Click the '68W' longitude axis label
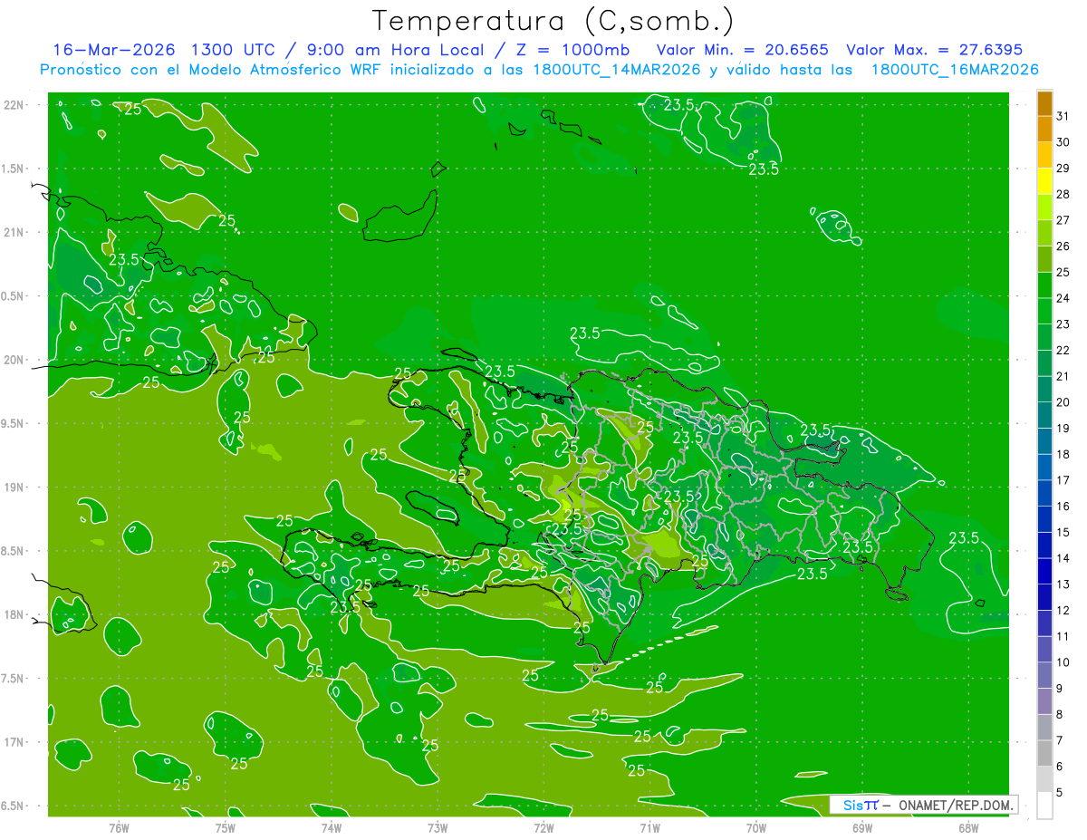The height and width of the screenshot is (840, 1087). coord(968,827)
